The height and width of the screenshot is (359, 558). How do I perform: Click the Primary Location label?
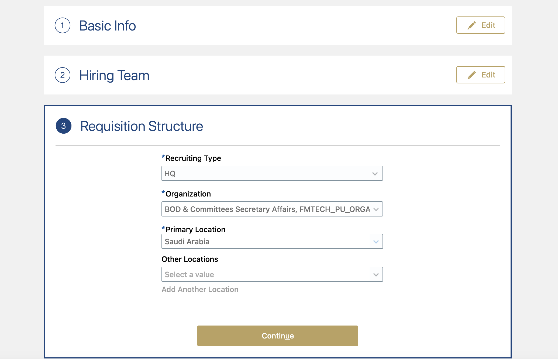(x=195, y=229)
